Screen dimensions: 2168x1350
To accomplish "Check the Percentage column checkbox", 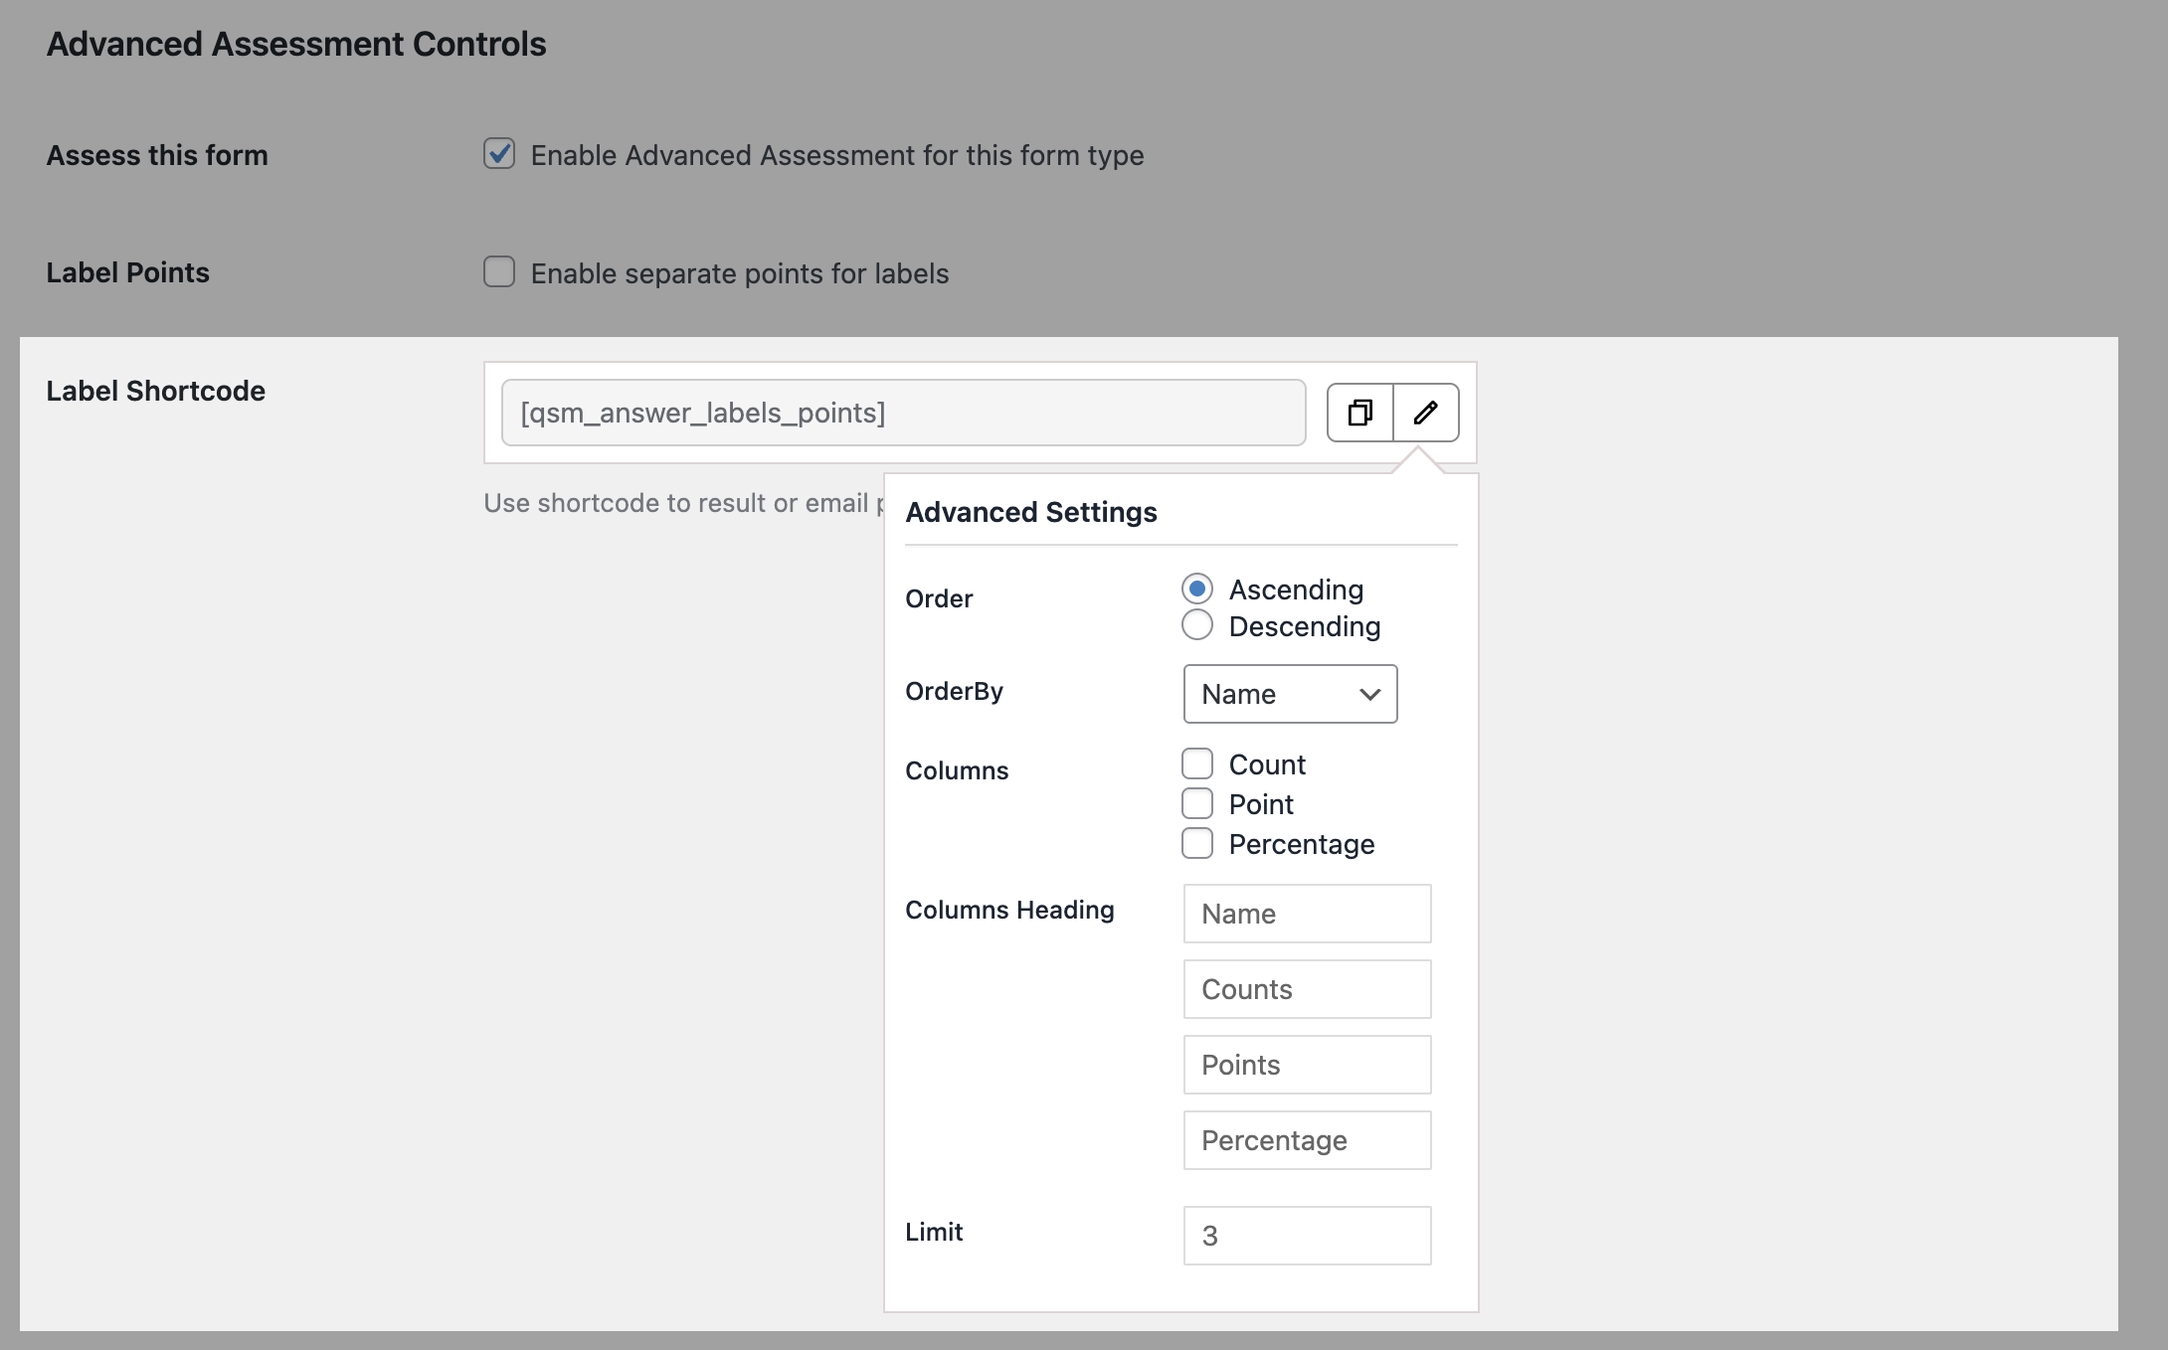I will pyautogui.click(x=1197, y=843).
